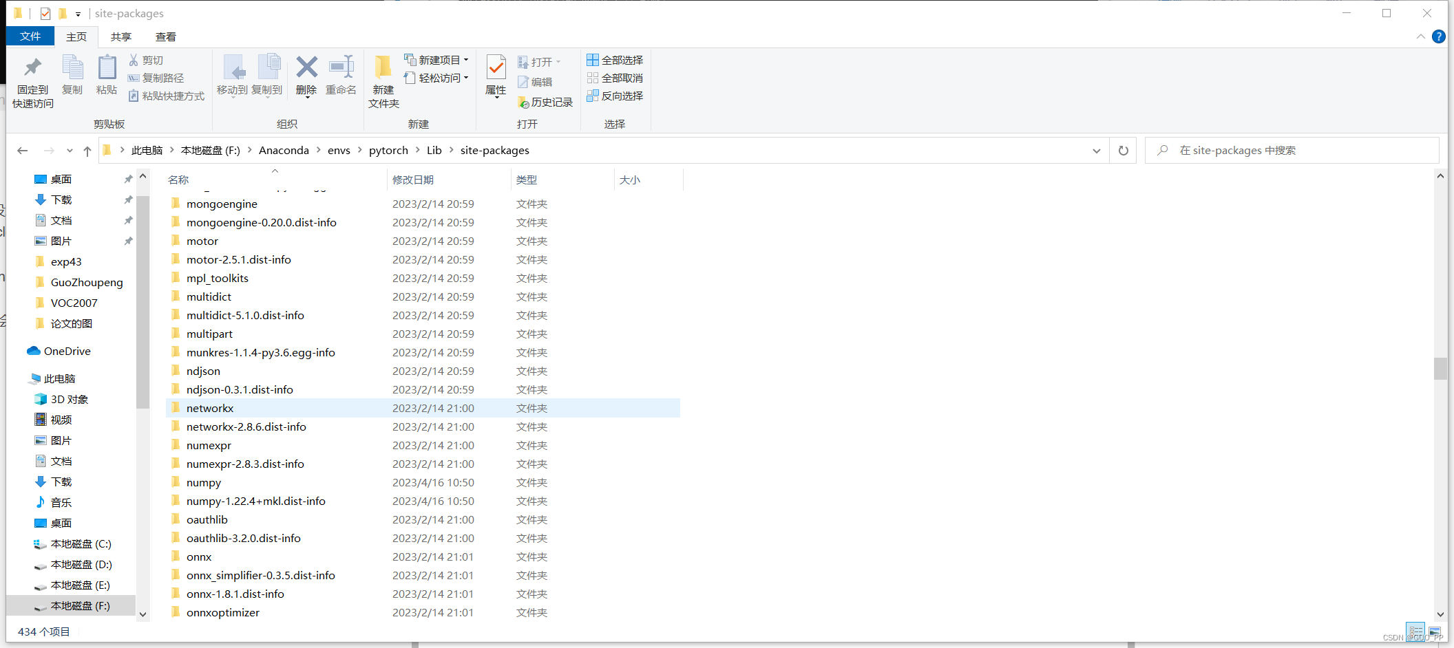Click the chevron after pytorch in path
1454x648 pixels.
coord(417,150)
